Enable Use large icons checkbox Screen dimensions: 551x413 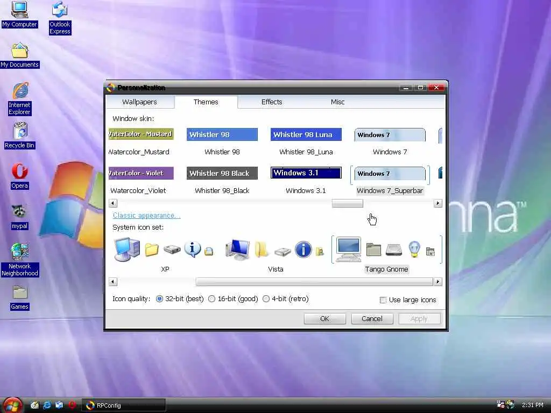pos(408,300)
